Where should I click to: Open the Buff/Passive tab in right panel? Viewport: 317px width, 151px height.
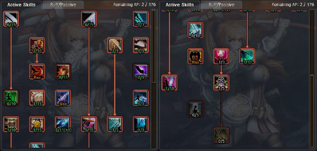coord(221,5)
